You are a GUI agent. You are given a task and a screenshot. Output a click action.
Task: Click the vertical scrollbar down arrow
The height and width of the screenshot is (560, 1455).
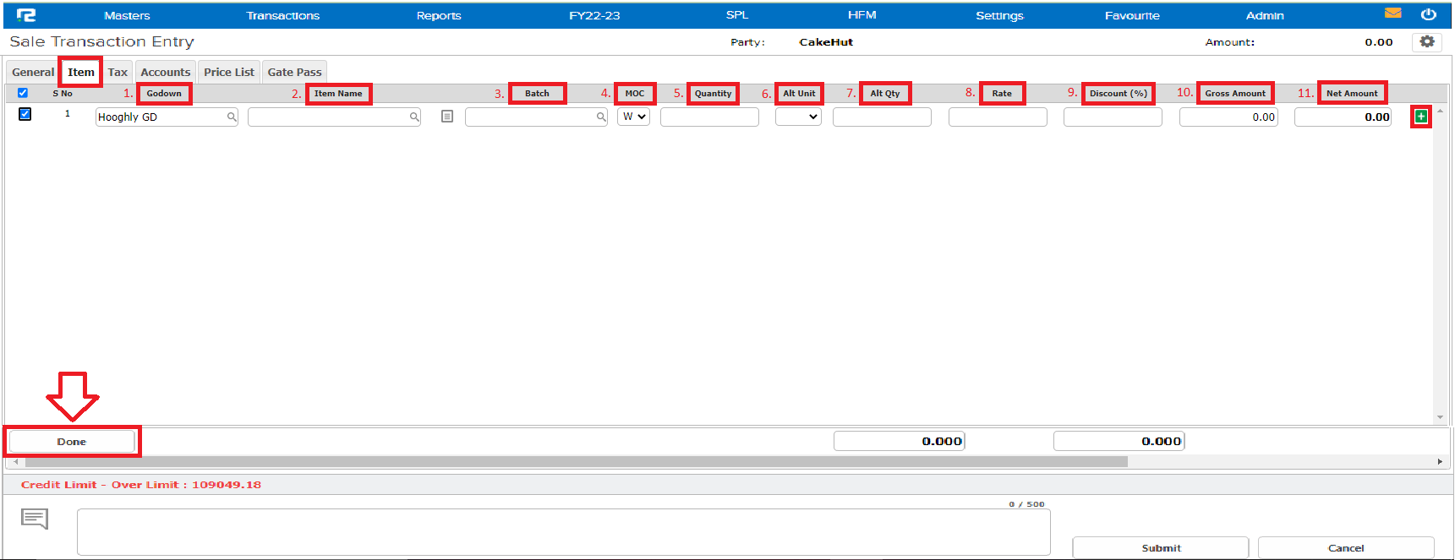point(1440,417)
